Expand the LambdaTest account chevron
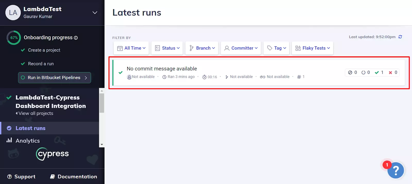The image size is (412, 184). pyautogui.click(x=95, y=13)
